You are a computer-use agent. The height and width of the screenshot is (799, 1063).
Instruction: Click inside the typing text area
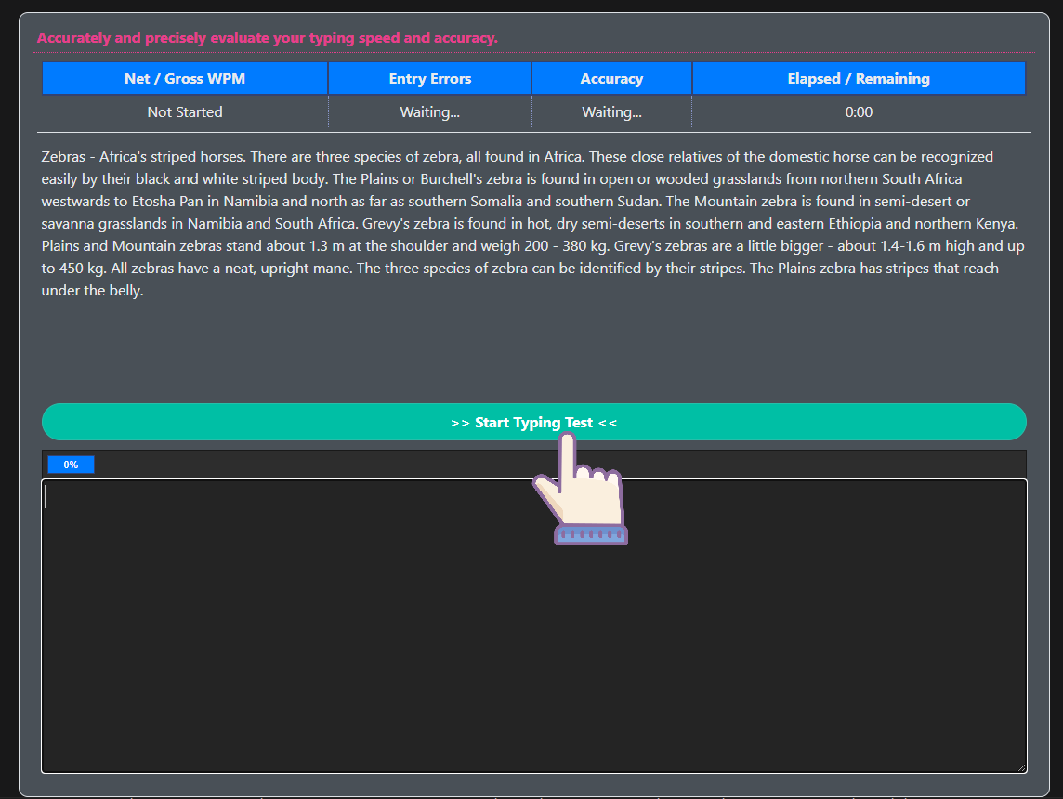(x=533, y=625)
